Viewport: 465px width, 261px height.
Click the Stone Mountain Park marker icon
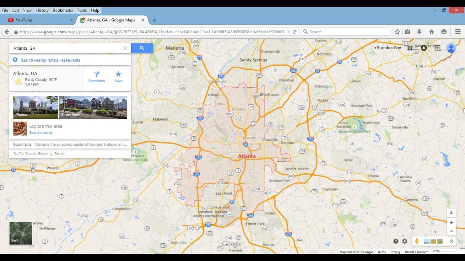tap(354, 127)
